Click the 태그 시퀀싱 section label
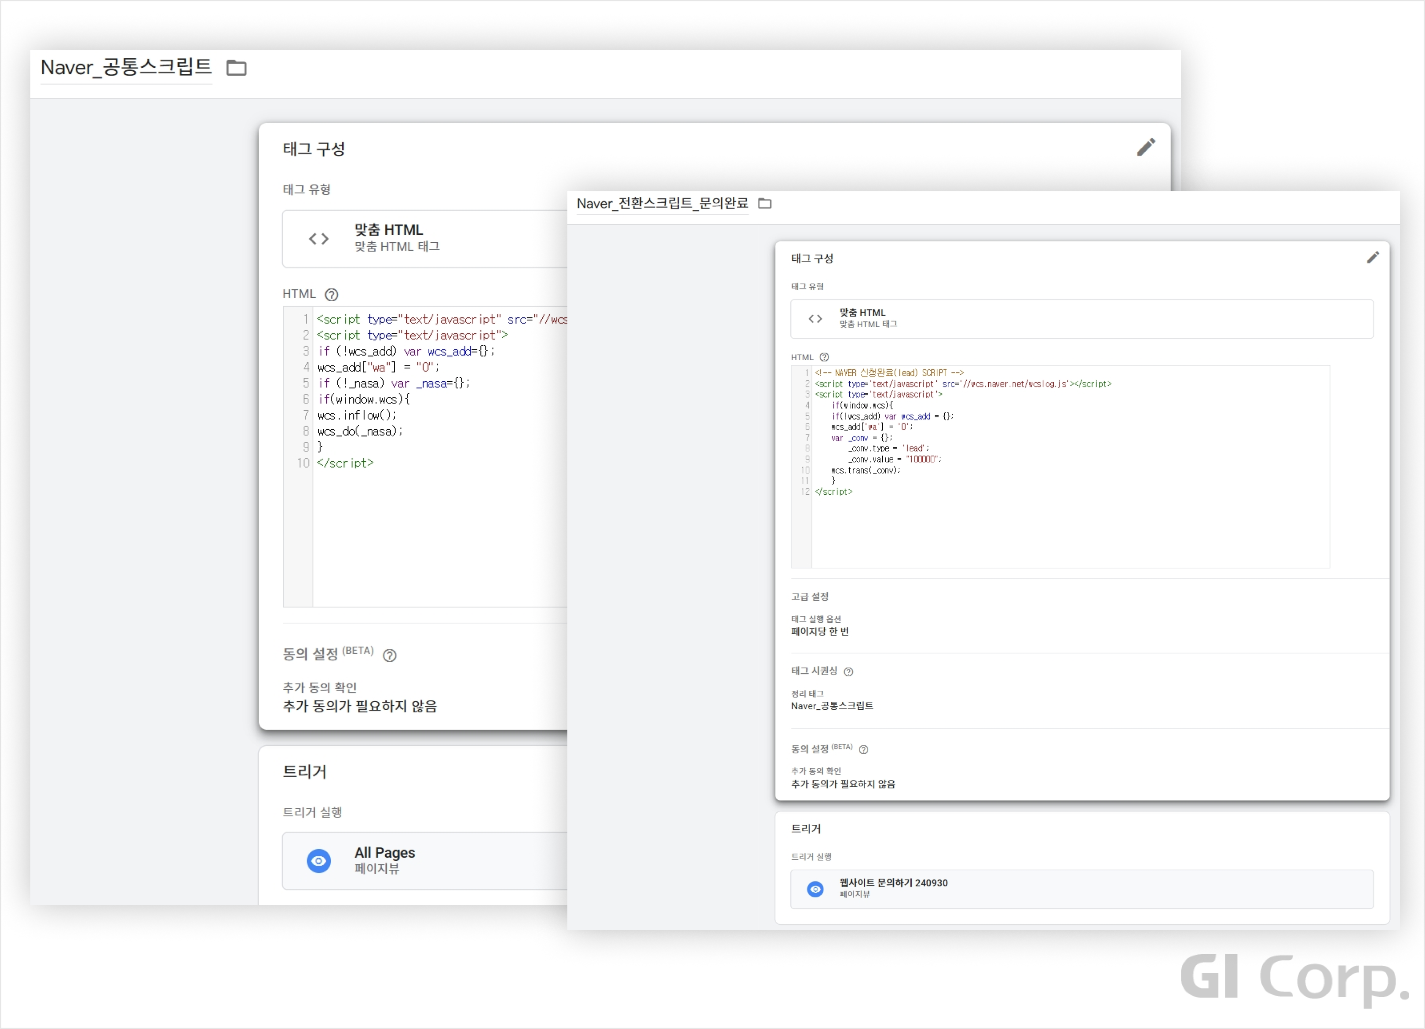This screenshot has width=1425, height=1029. (814, 671)
